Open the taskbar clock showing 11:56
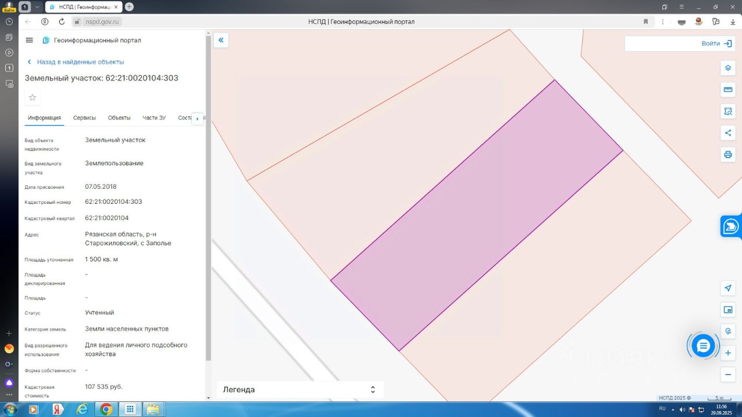742x417 pixels. pos(721,409)
